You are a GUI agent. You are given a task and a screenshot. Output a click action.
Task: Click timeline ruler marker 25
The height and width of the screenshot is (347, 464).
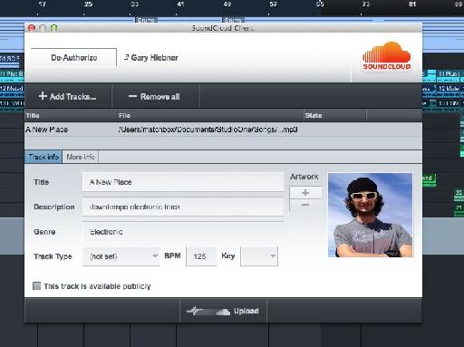click(88, 5)
